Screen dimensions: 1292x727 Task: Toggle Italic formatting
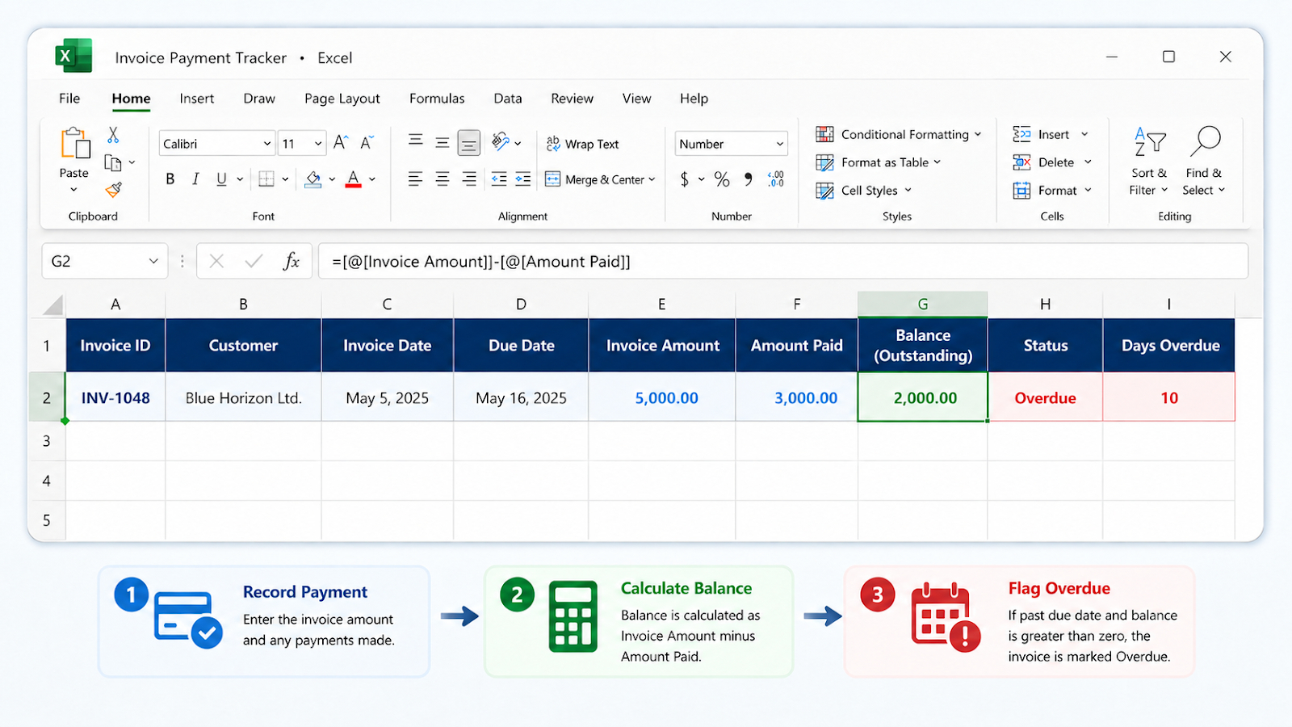(195, 179)
